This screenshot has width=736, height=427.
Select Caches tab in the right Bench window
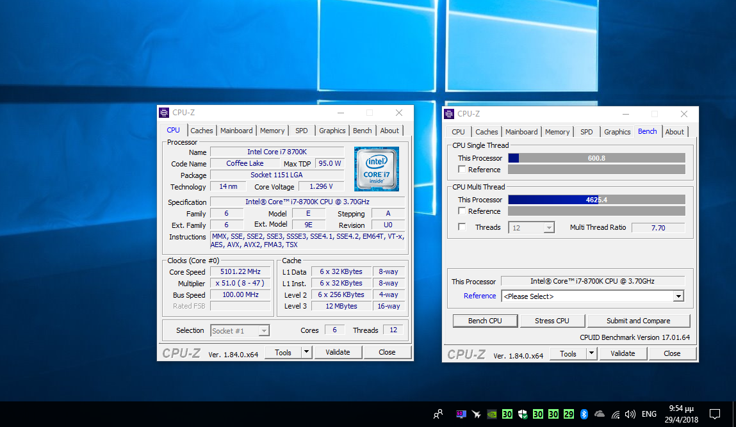[486, 132]
